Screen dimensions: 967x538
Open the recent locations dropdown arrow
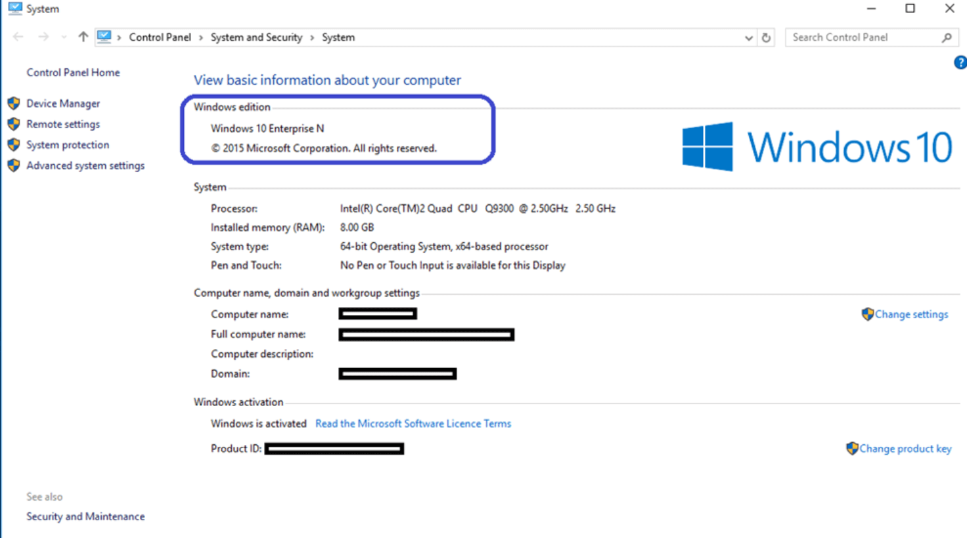(64, 37)
